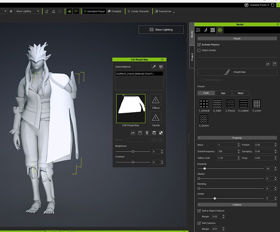
Task: Click the Weight Map brush button
Action: pyautogui.click(x=237, y=72)
